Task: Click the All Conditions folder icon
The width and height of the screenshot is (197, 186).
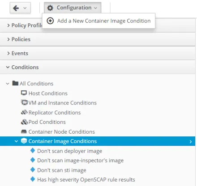Action: (x=15, y=83)
